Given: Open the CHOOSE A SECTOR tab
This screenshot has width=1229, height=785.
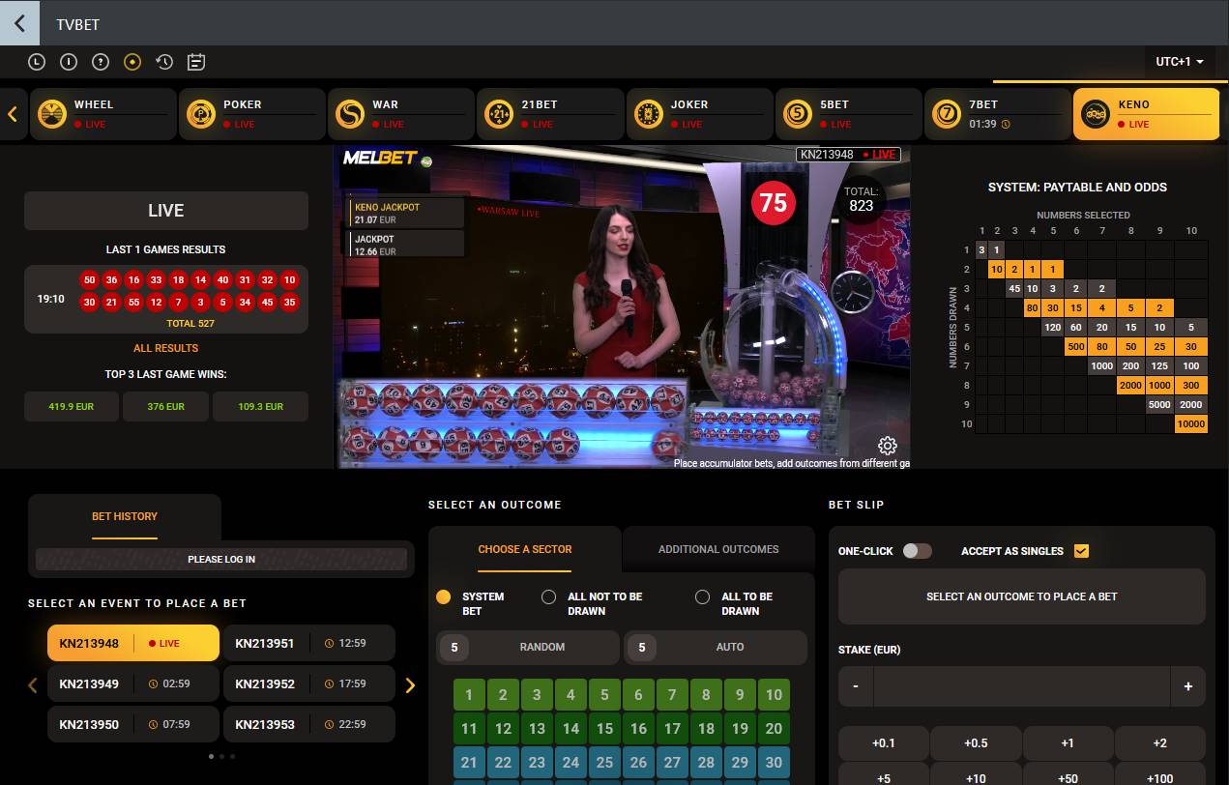Looking at the screenshot, I should [525, 549].
